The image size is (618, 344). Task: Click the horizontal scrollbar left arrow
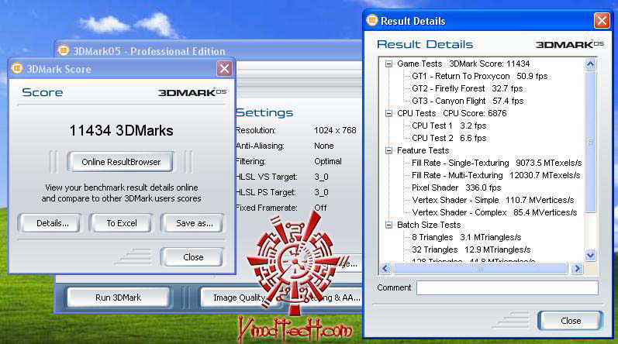click(x=385, y=268)
